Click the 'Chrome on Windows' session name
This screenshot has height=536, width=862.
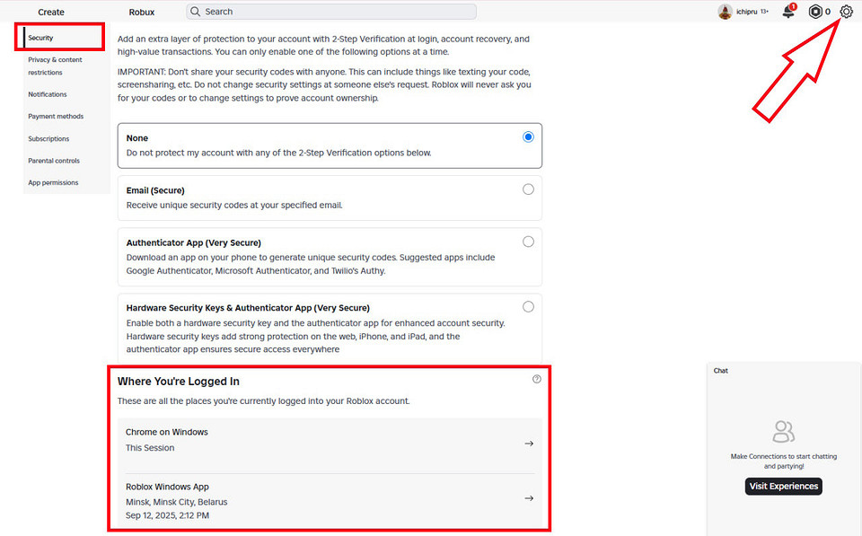[167, 432]
